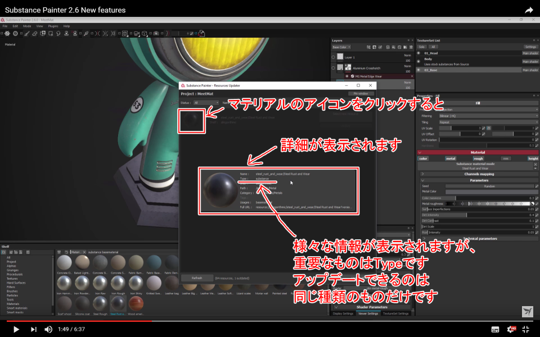Open the Mode menu
Screen dimensions: 540x337
(x=27, y=26)
